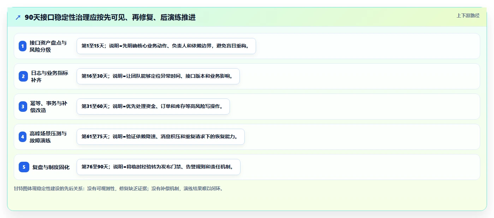Click the 上下游路径 label in the header

point(468,15)
